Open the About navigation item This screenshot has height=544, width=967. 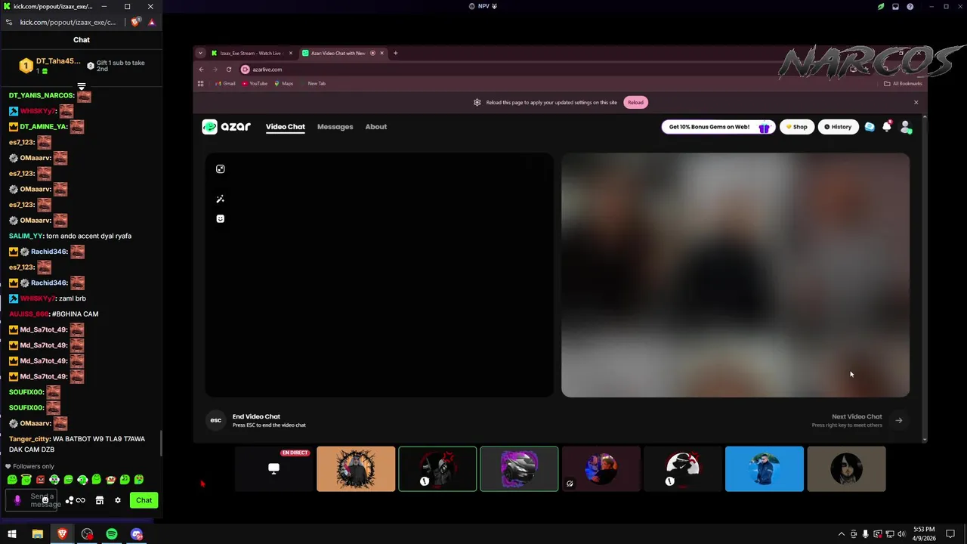pos(376,127)
